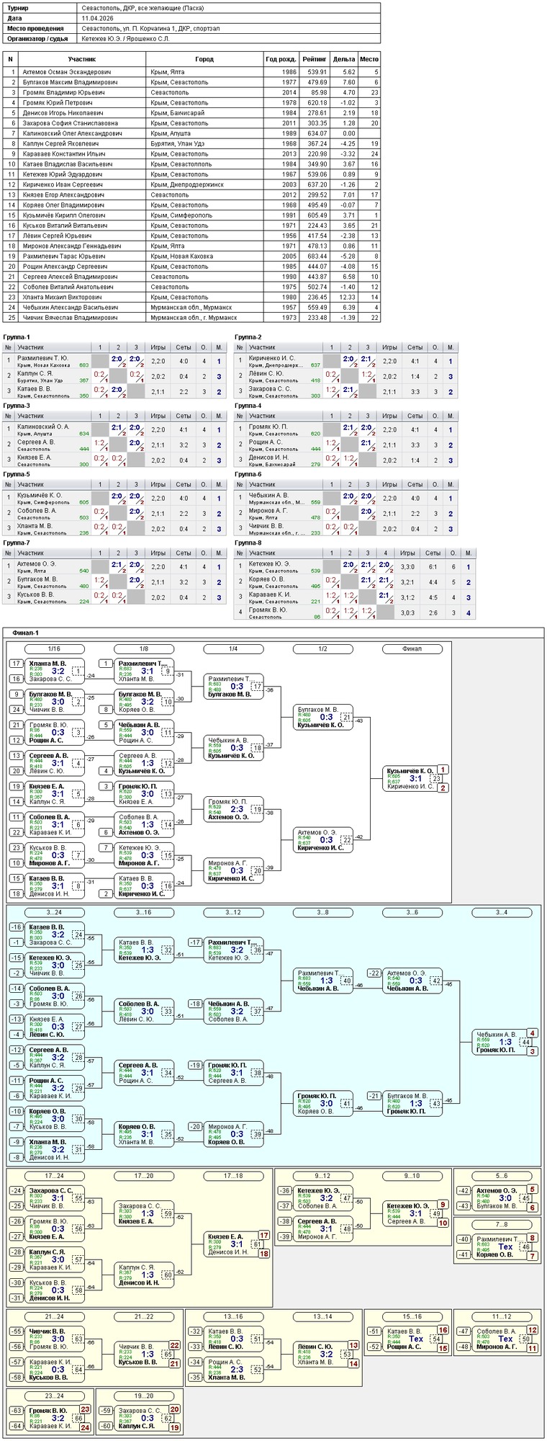The width and height of the screenshot is (547, 1441).
Task: Click the 3...24 consolation round header
Action: [55, 913]
